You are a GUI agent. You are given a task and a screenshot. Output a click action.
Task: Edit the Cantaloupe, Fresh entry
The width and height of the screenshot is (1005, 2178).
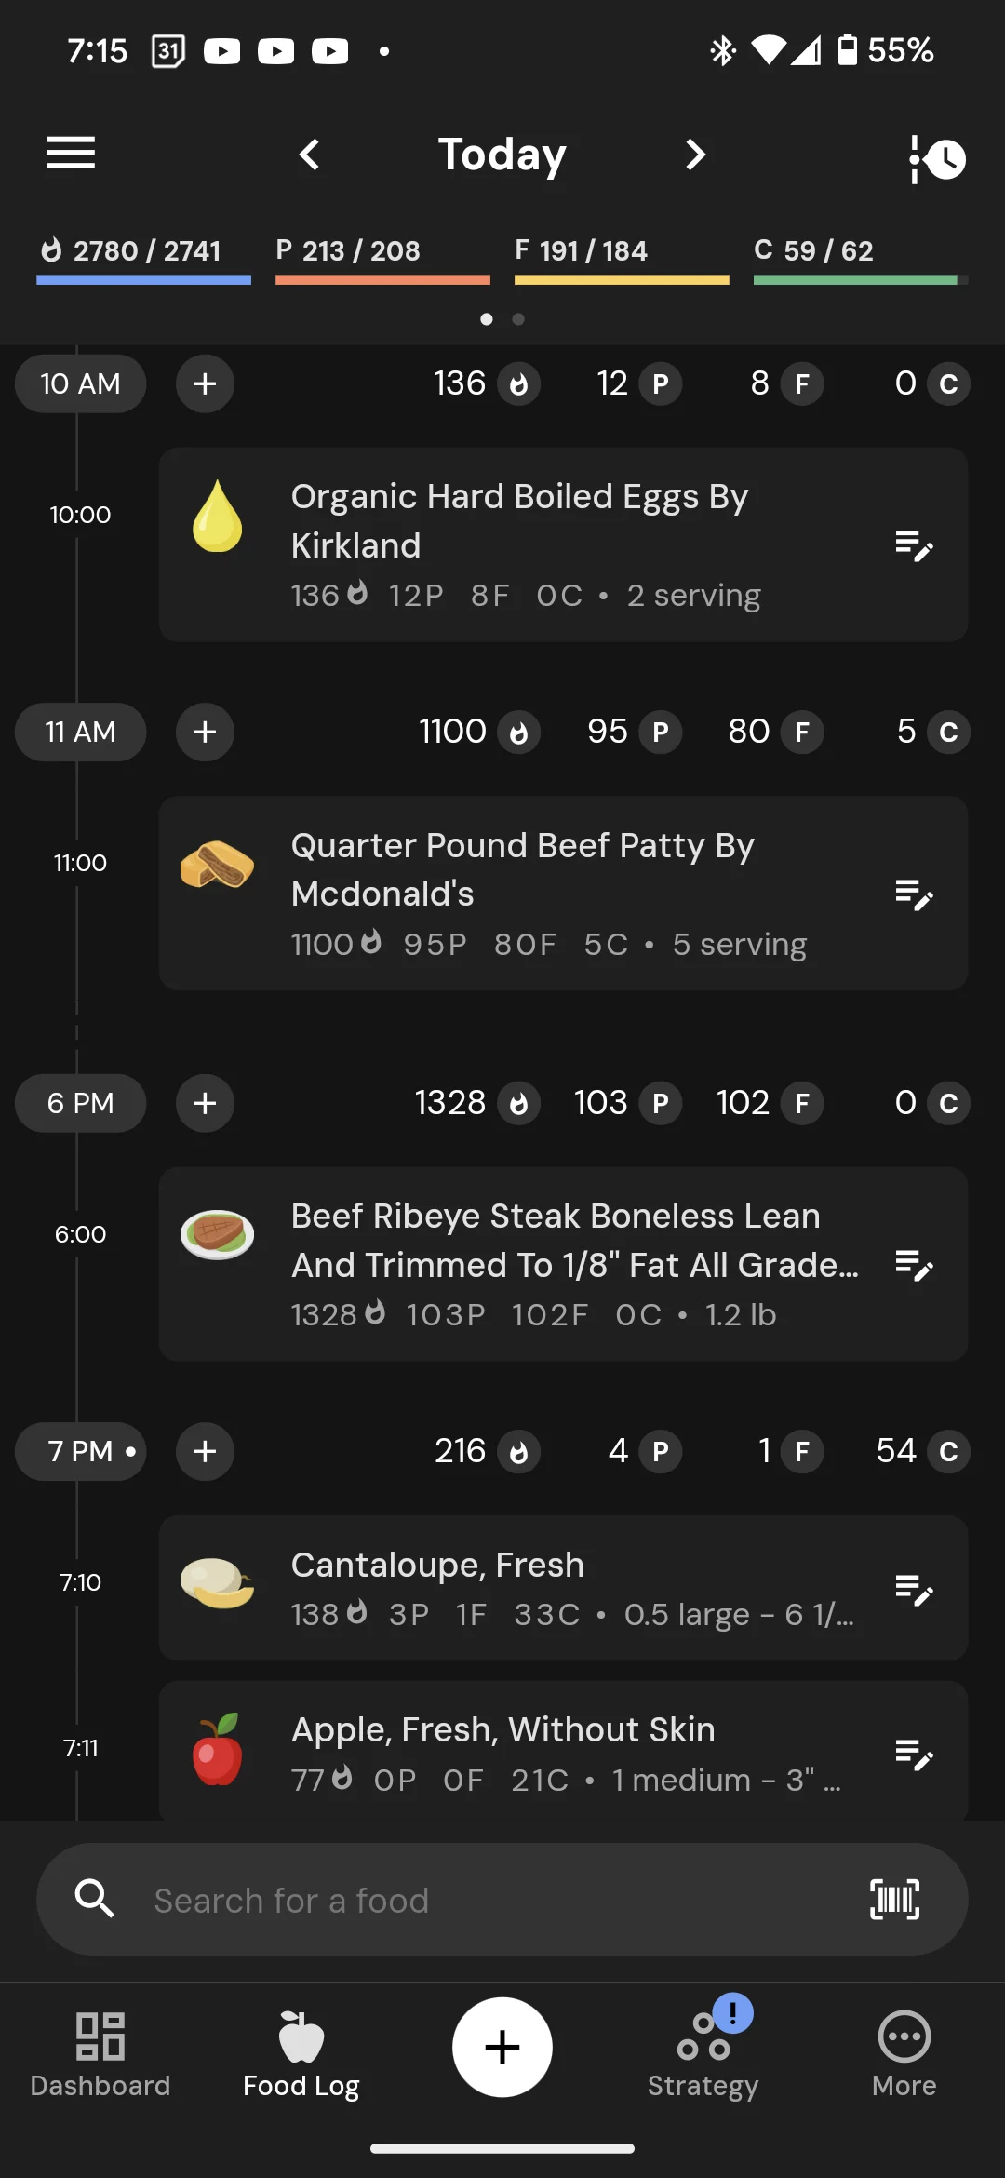(x=913, y=1590)
